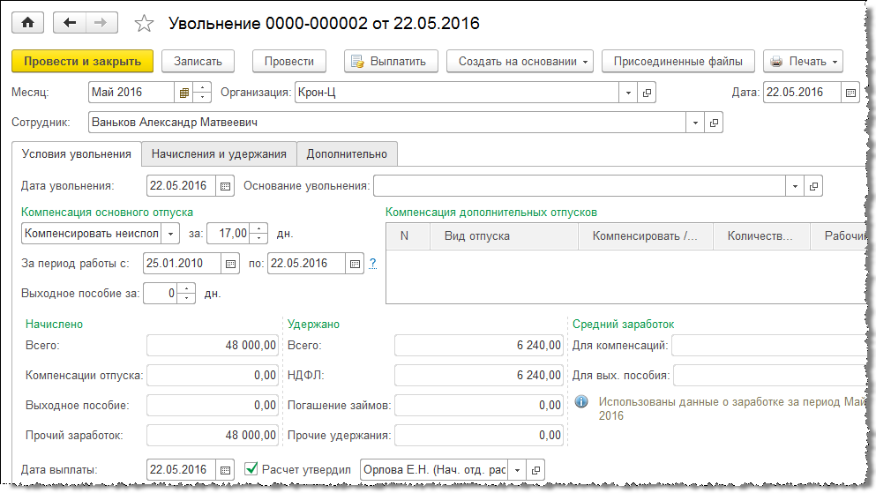Click the Месяц field Май 2016

point(131,93)
